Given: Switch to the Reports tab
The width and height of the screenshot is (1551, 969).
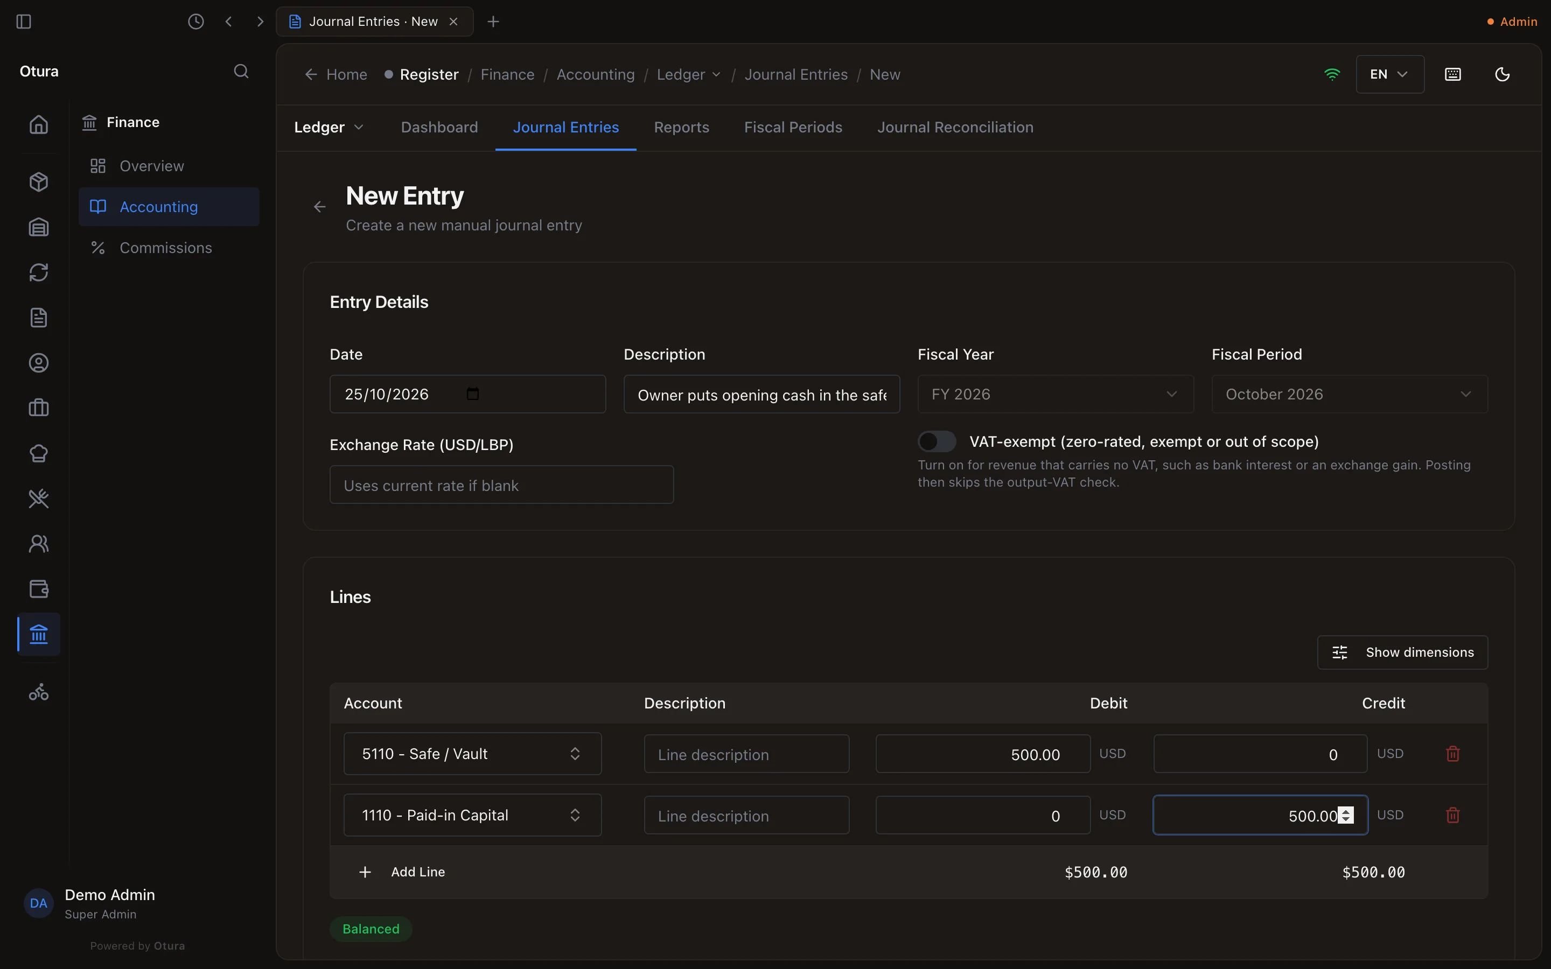Looking at the screenshot, I should [x=681, y=128].
